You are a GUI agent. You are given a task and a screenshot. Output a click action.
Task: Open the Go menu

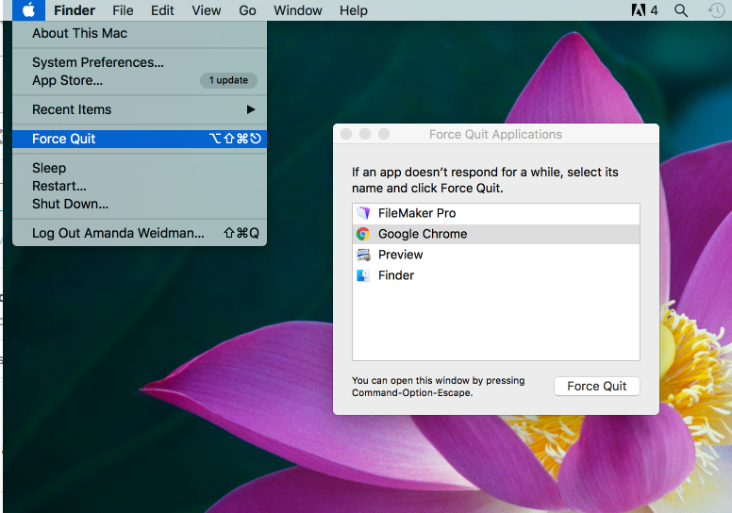(247, 10)
